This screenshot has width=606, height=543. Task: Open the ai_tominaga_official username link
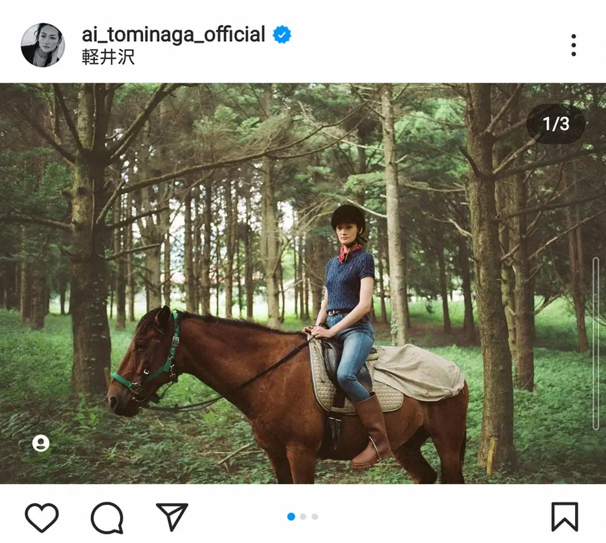pyautogui.click(x=173, y=35)
